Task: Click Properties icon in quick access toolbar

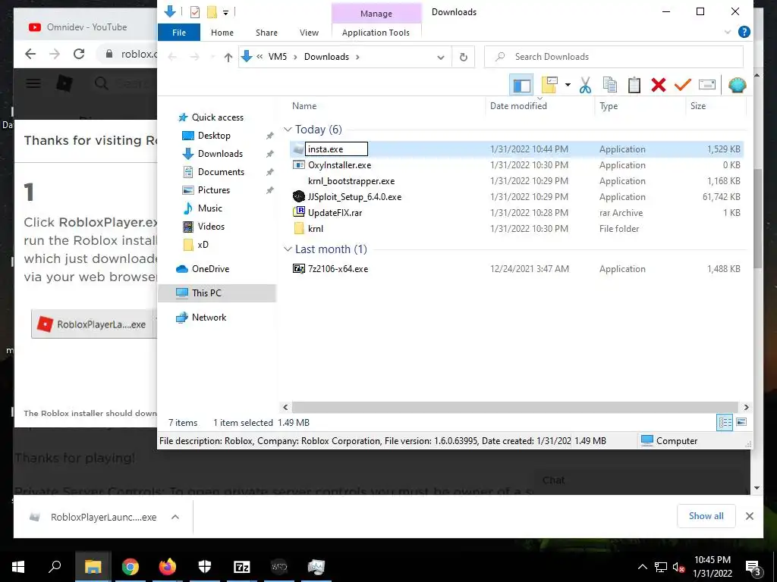Action: 195,12
